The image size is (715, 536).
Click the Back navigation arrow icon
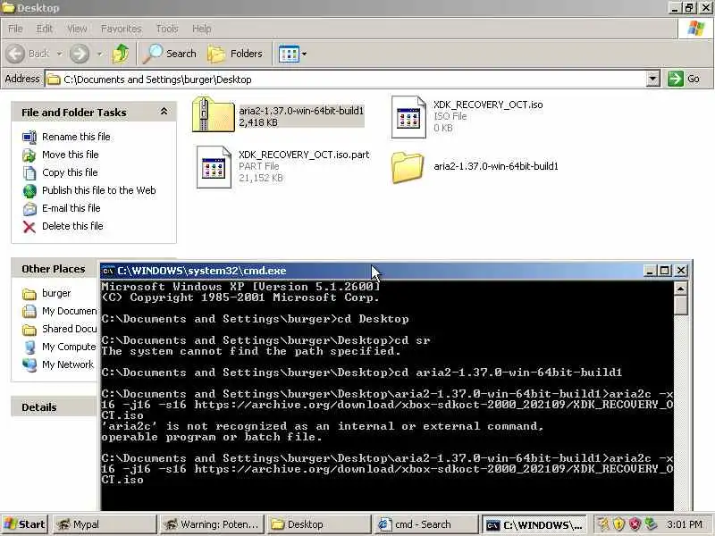[15, 54]
